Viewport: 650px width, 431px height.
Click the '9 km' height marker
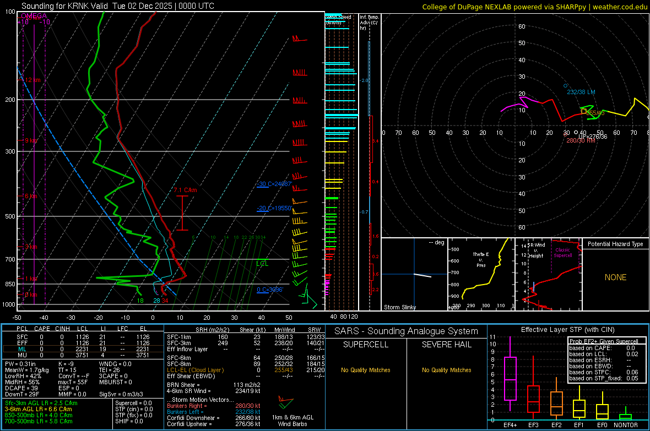click(x=31, y=140)
